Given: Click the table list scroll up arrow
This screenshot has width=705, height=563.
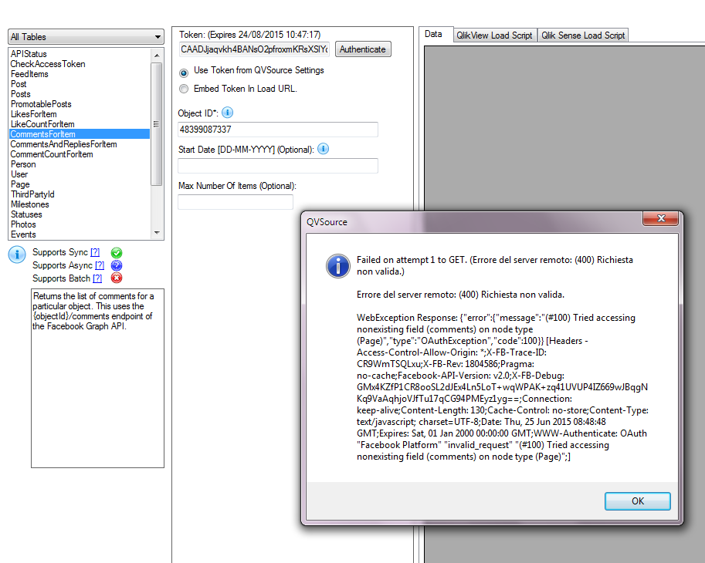Looking at the screenshot, I should (157, 56).
